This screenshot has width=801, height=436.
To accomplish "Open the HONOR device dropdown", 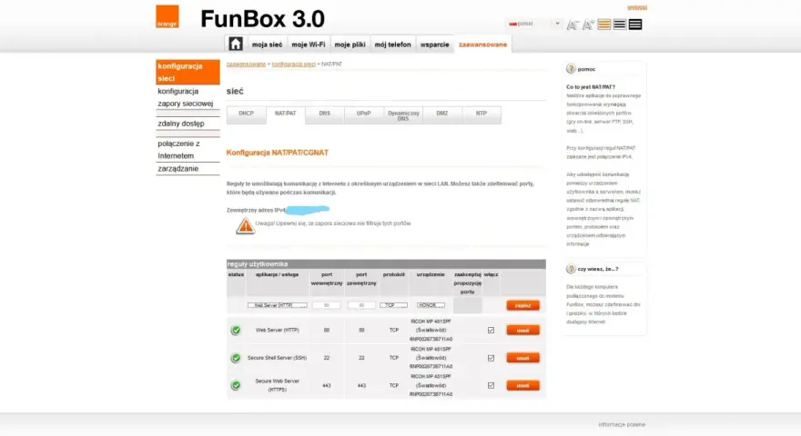I will [431, 305].
